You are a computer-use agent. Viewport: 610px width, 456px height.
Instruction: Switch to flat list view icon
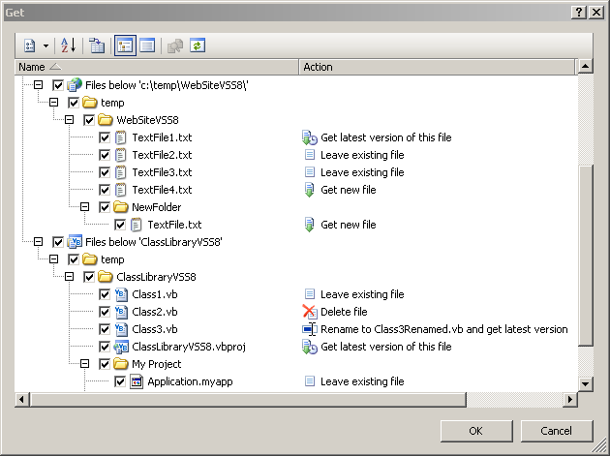pyautogui.click(x=147, y=46)
